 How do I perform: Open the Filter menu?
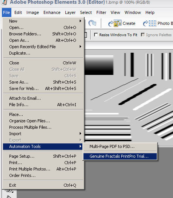101,12
